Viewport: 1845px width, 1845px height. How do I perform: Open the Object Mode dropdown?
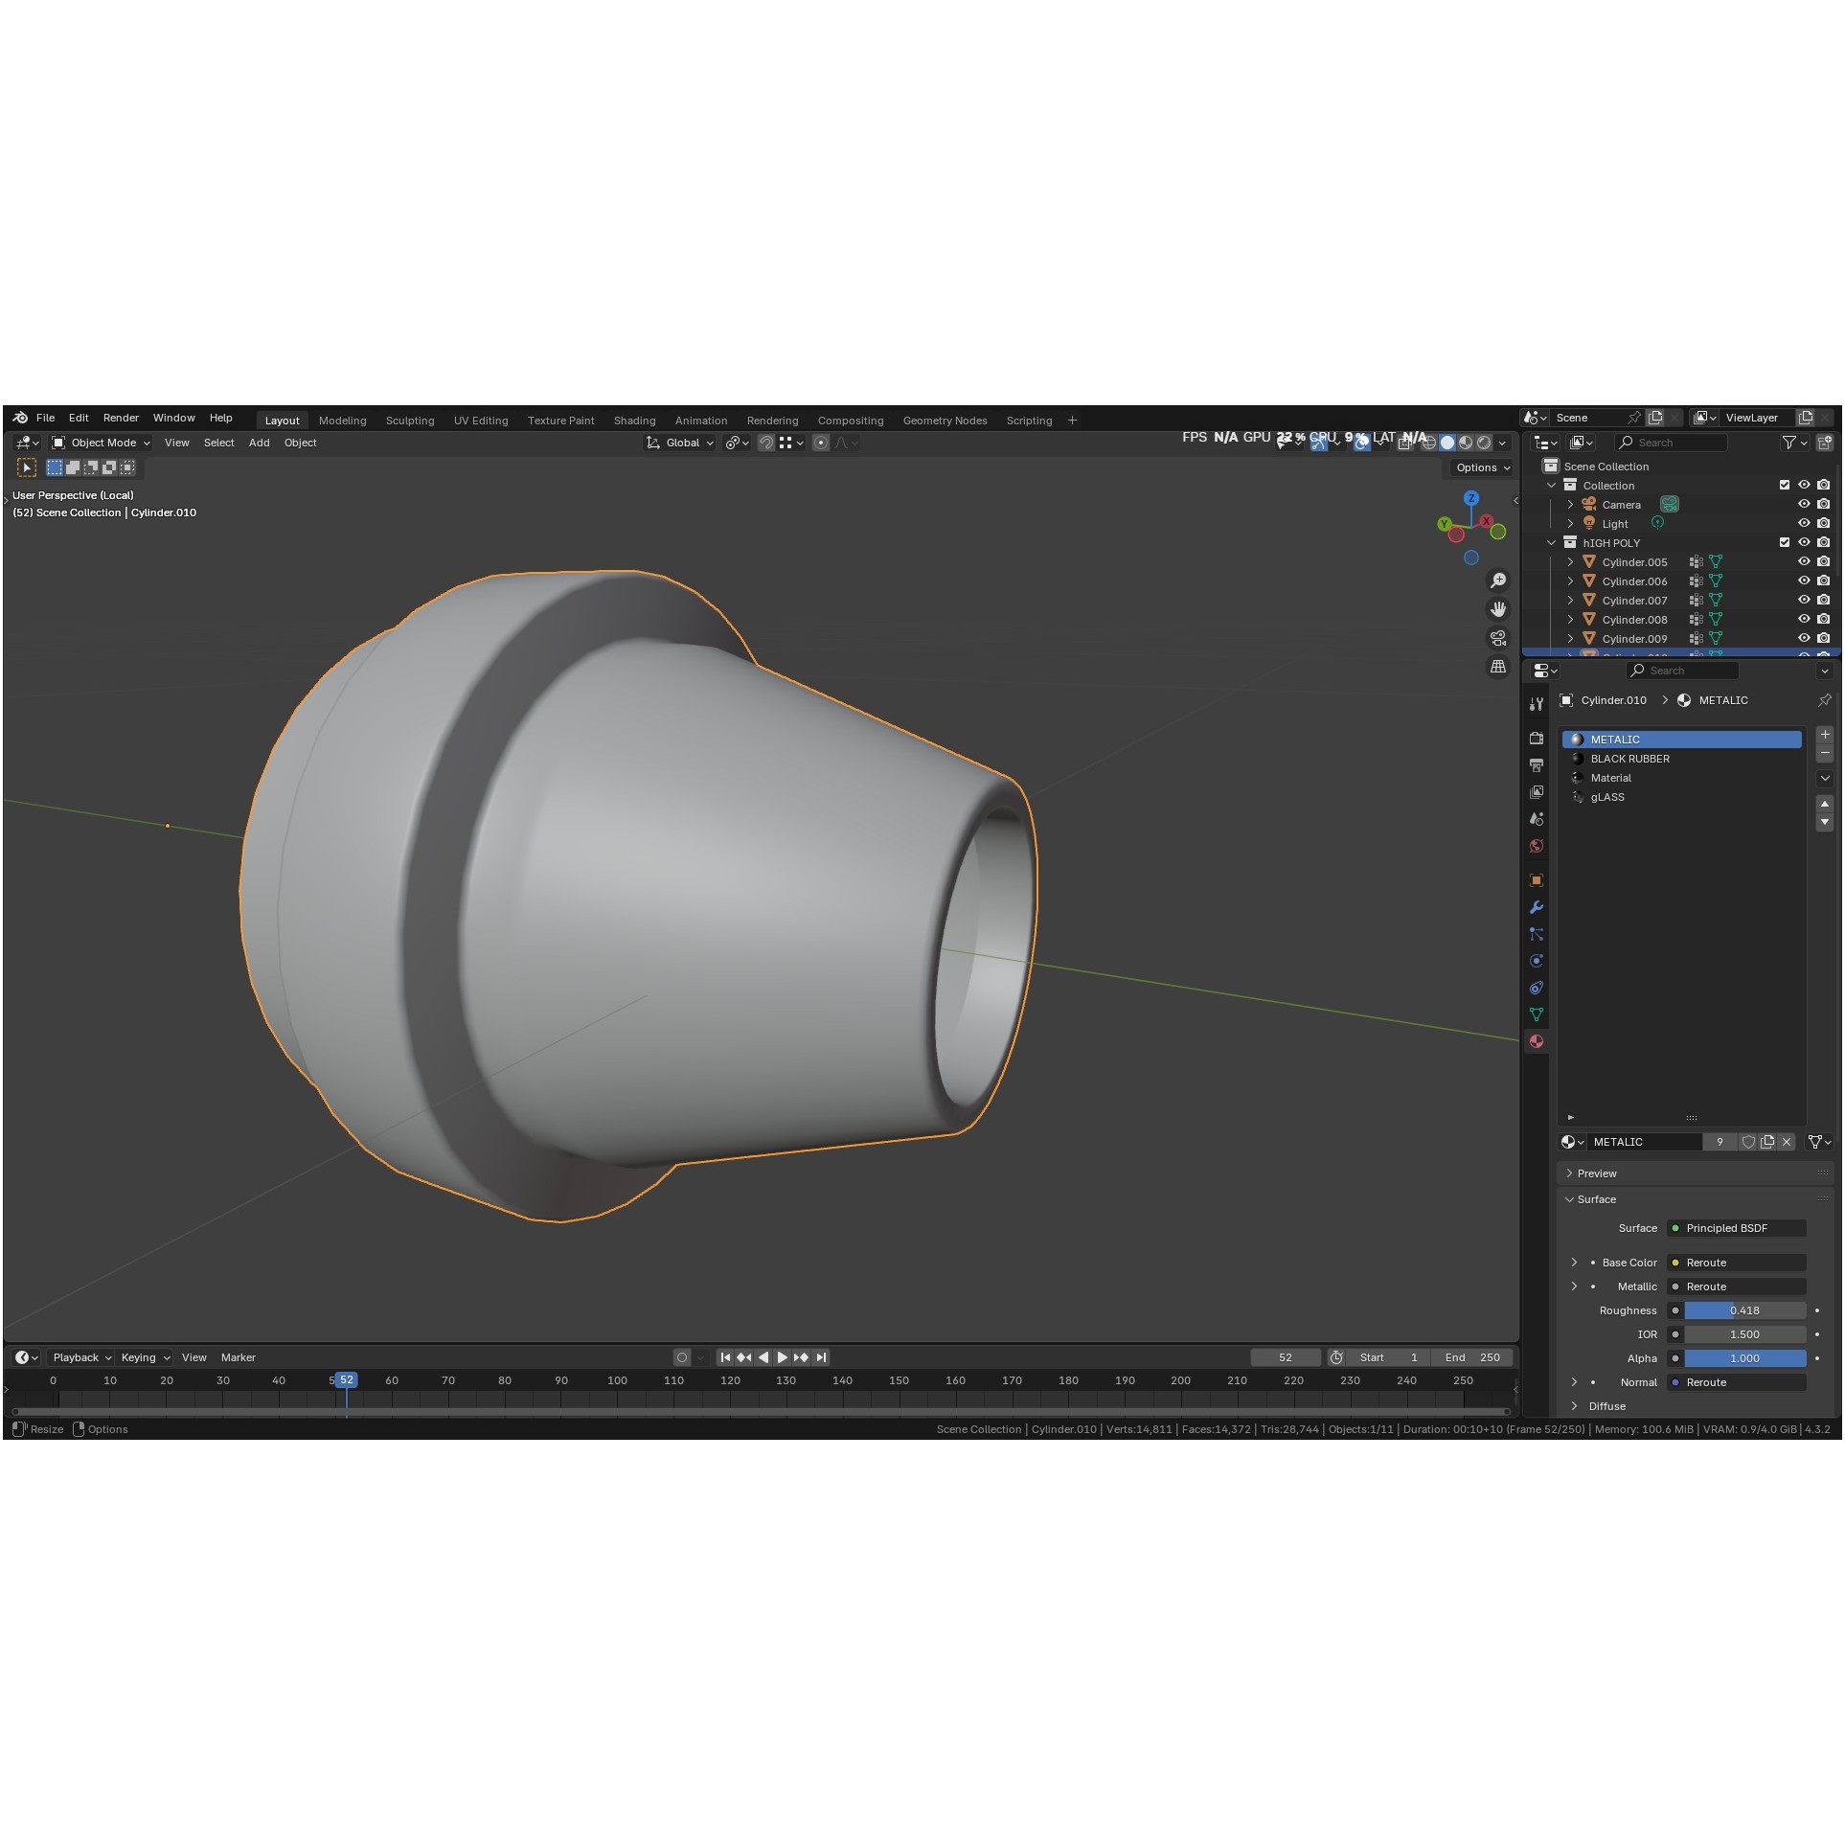pos(101,443)
